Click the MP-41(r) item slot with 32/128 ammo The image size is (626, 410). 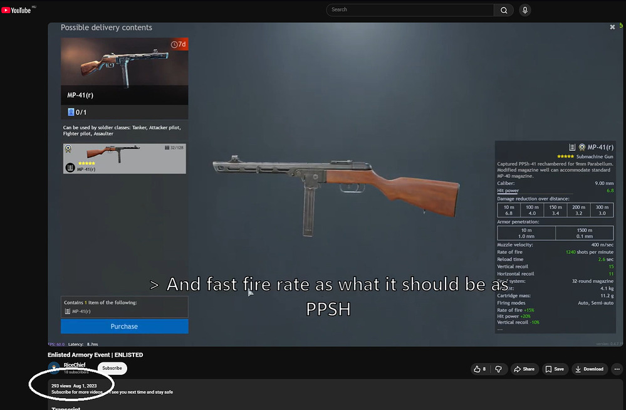124,159
